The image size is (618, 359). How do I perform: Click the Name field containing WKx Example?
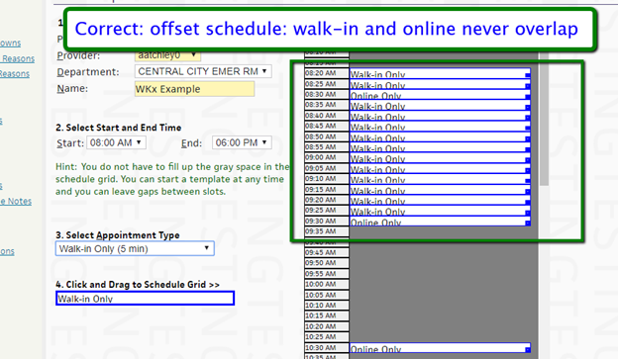pos(194,89)
